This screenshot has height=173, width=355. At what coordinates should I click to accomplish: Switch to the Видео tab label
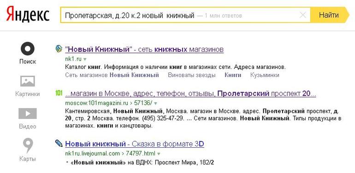(28, 126)
